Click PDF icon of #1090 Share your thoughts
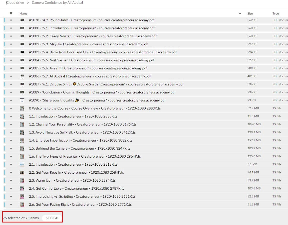 tap(22, 100)
